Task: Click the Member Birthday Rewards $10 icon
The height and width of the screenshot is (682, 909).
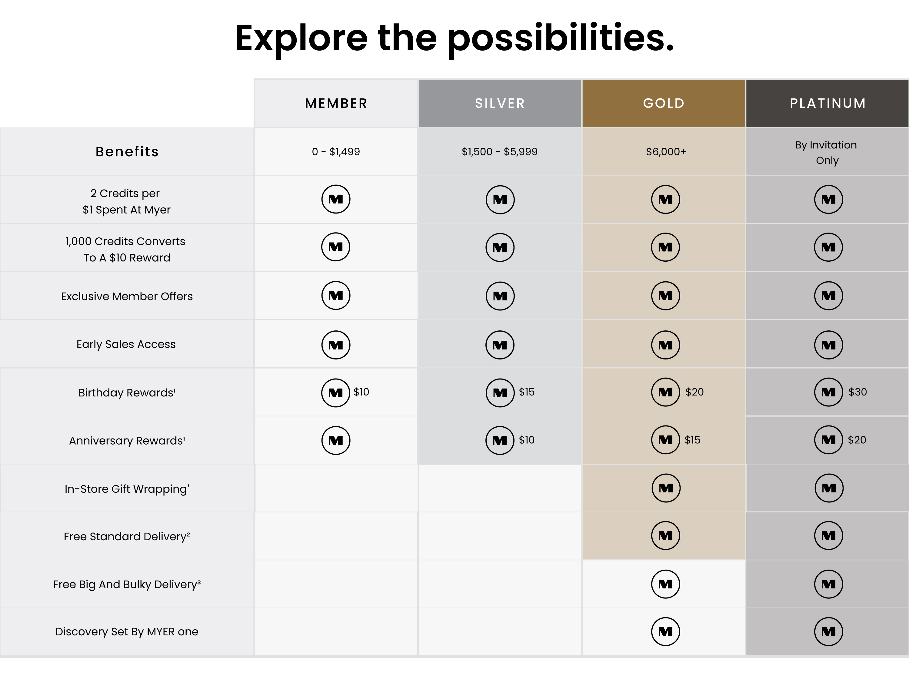Action: [336, 393]
